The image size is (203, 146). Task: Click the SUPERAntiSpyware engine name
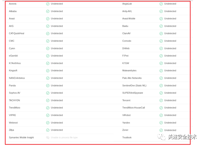(133, 93)
